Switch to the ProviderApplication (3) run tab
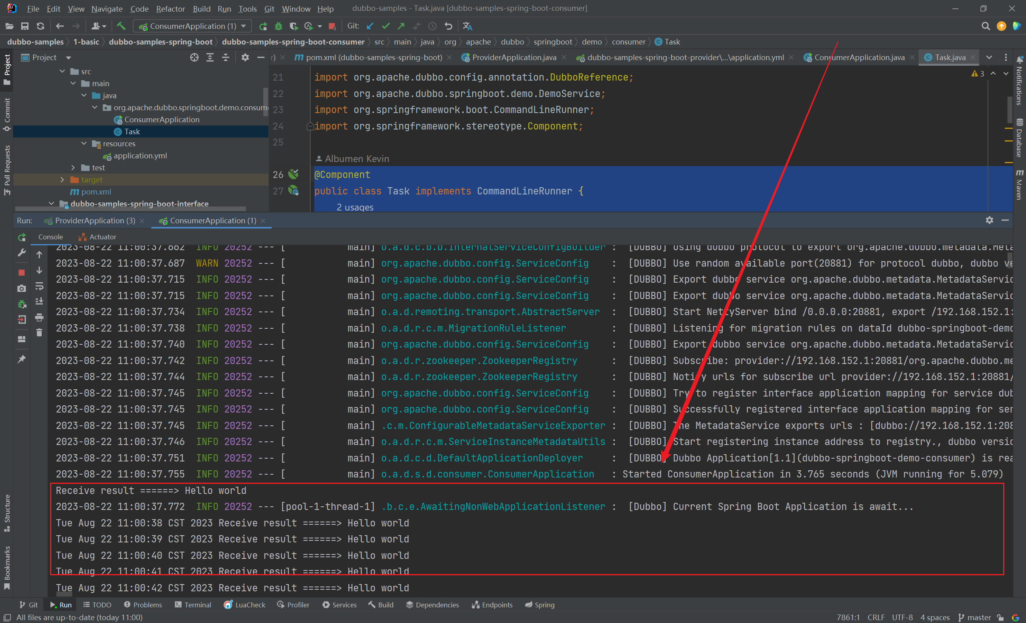1026x623 pixels. [x=94, y=221]
